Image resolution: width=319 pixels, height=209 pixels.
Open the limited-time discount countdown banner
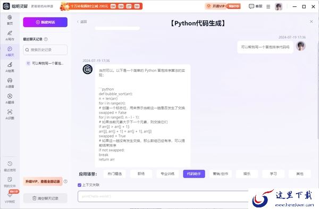point(101,6)
